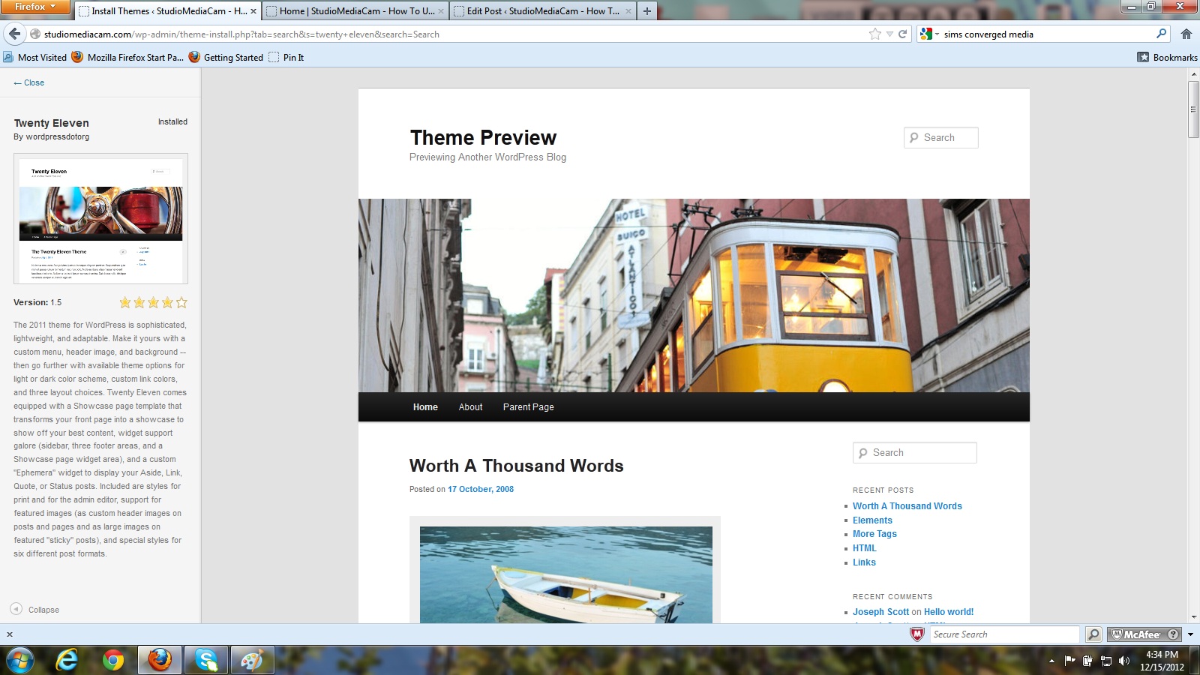Click the address bar URL field
Screen dimensions: 1200x675
click(454, 34)
